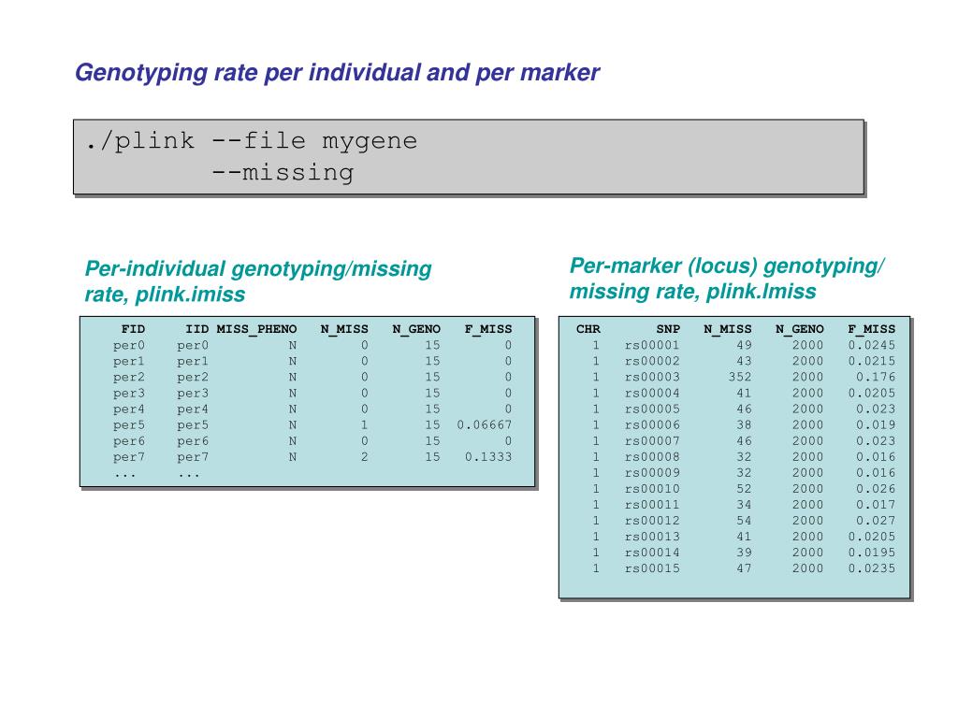Screen dimensions: 958x718
Task: Click the 'per0' value in the FID column
Action: tap(129, 346)
